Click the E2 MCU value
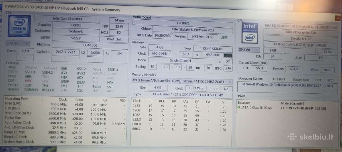Viewport: 342px width, 152px height. click(119, 33)
